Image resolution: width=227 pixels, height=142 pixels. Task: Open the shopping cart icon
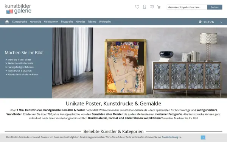[x=159, y=7]
